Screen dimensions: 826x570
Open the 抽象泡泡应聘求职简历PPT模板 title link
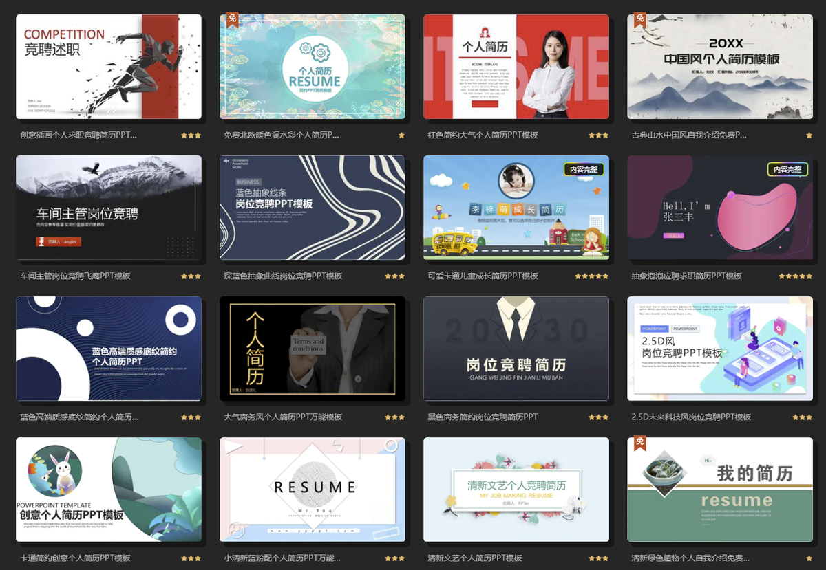point(687,276)
